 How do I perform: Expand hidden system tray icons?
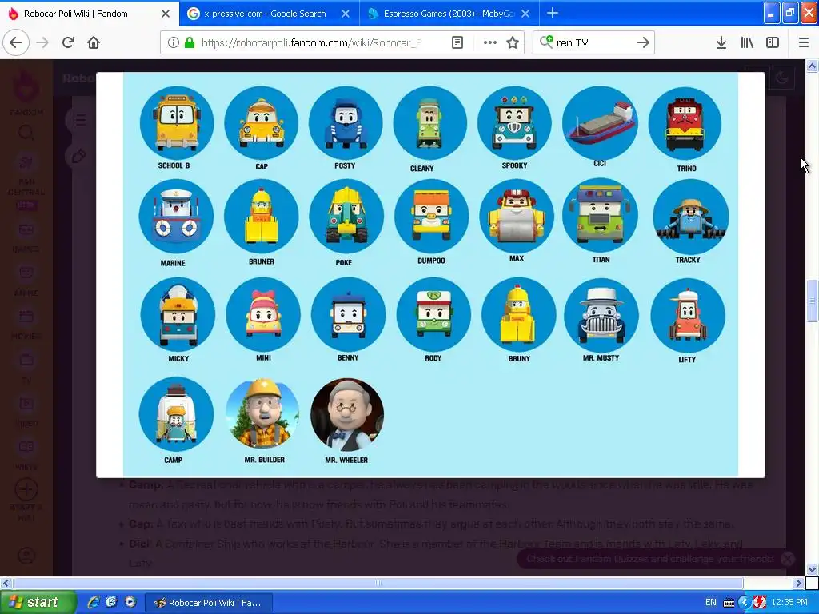(744, 603)
